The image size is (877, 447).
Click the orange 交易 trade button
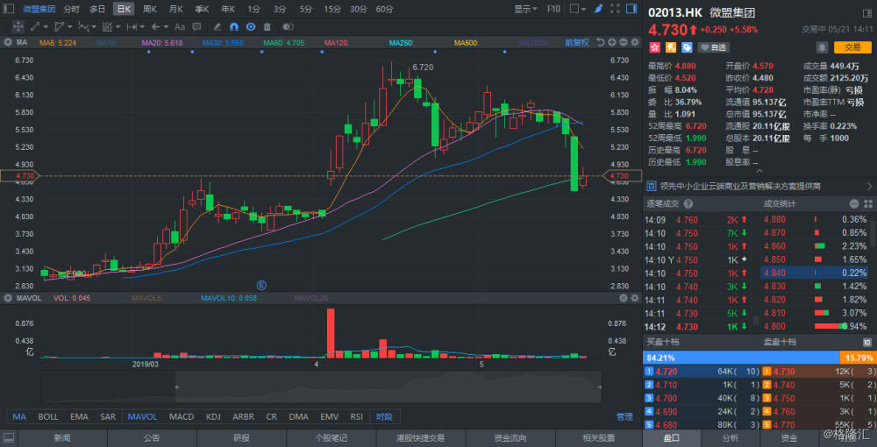852,47
